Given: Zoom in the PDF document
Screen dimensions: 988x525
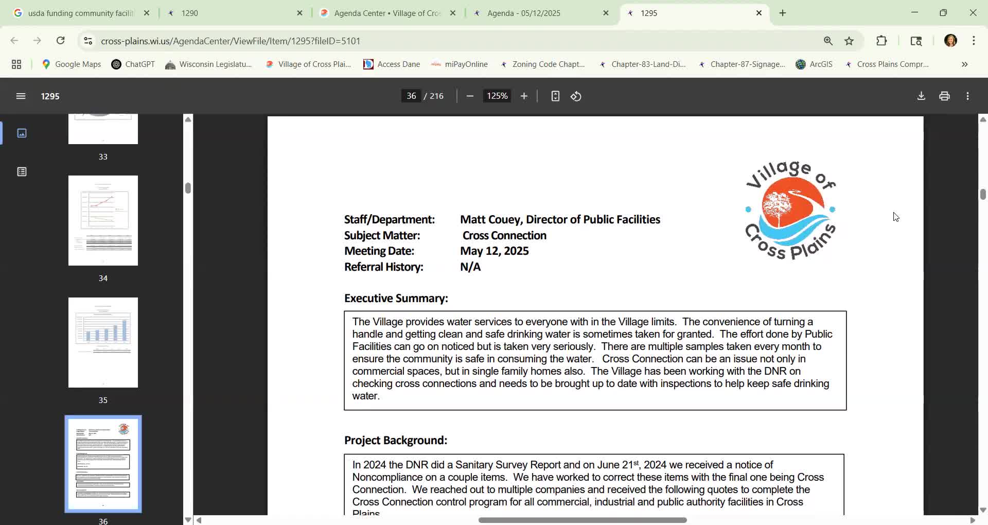Looking at the screenshot, I should pos(524,96).
